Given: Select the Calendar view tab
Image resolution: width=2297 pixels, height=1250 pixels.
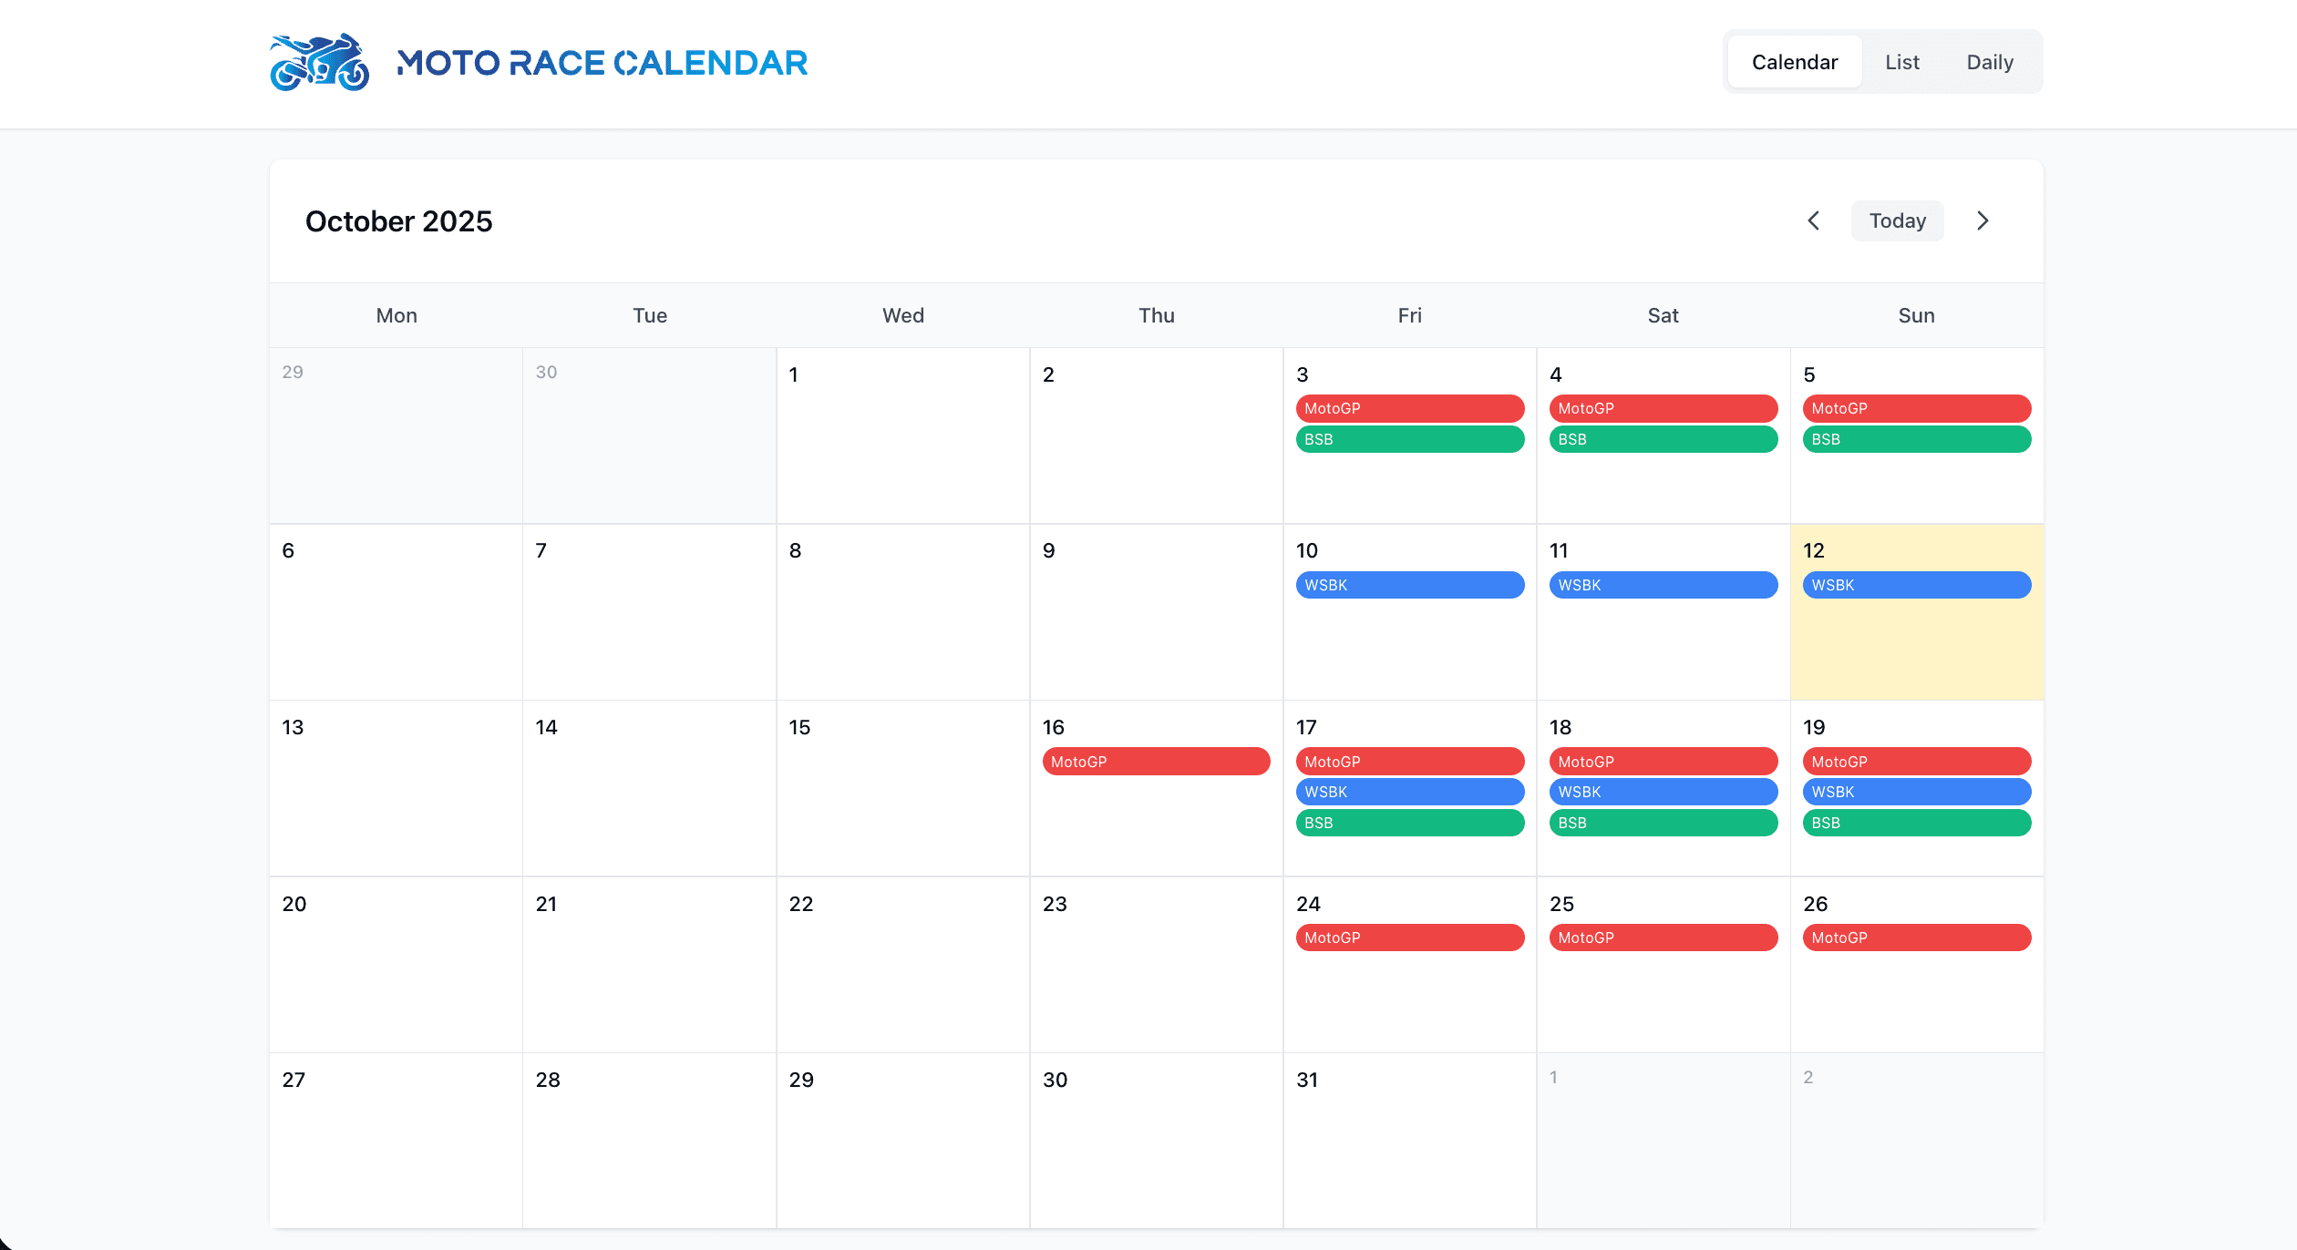Looking at the screenshot, I should 1794,62.
